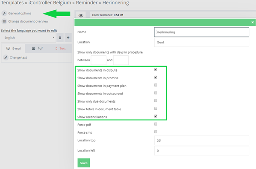Open General options
Image resolution: width=256 pixels, height=169 pixels.
[x=20, y=13]
